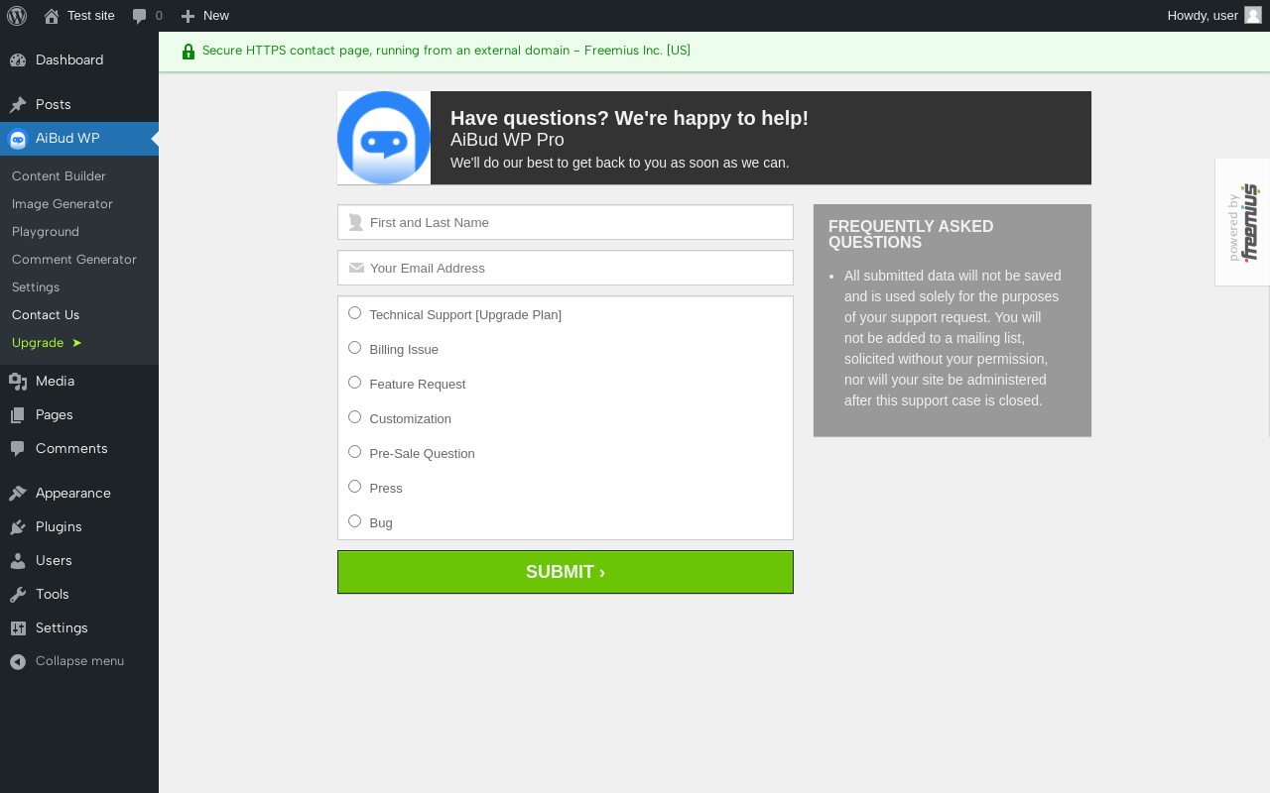Choose the Press radio option

[x=354, y=487]
